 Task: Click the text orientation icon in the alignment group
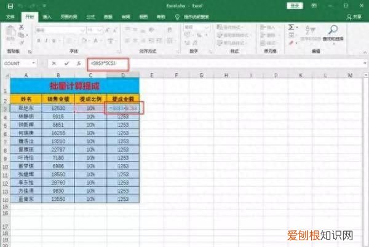pos(151,29)
